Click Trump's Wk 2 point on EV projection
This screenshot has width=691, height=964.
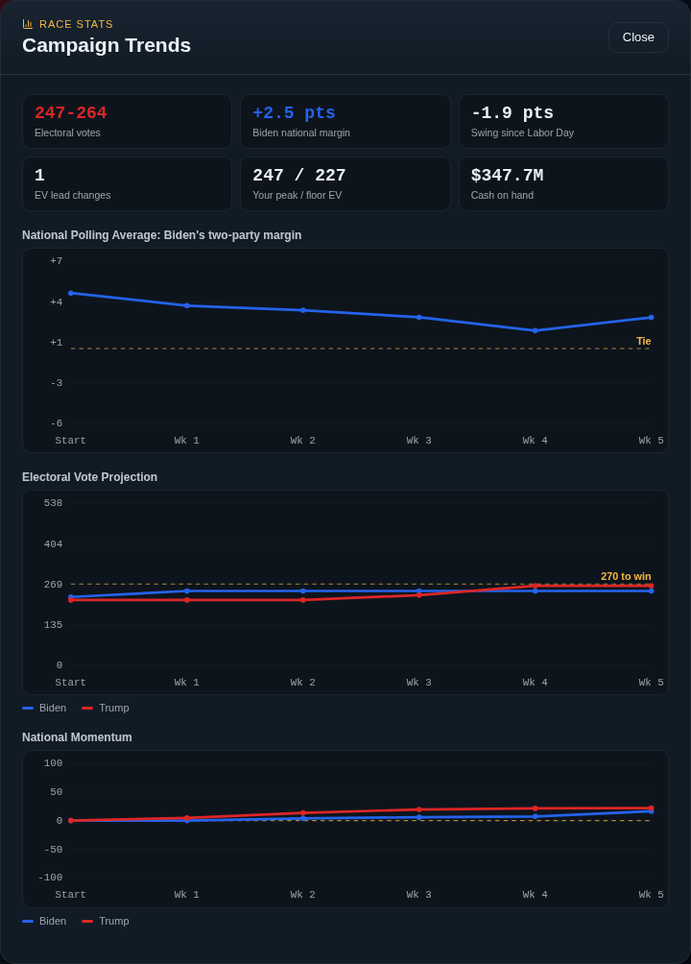(x=303, y=600)
